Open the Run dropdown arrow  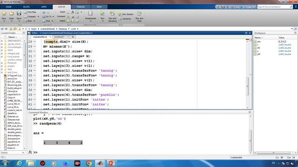[x=102, y=21]
